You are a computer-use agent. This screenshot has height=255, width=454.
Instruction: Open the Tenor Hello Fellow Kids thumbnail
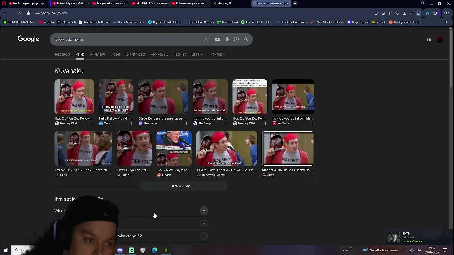coord(116,96)
